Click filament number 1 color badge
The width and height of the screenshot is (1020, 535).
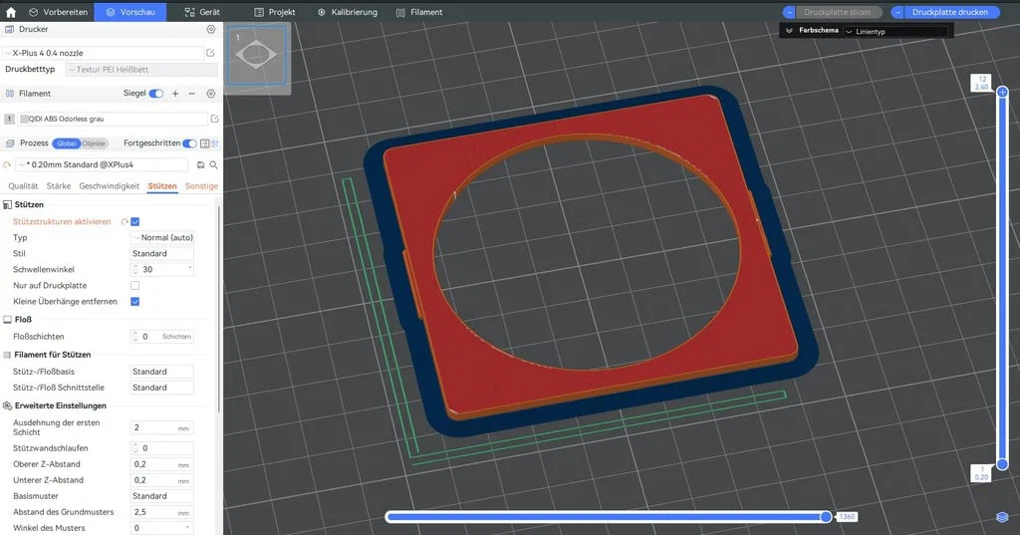coord(9,119)
